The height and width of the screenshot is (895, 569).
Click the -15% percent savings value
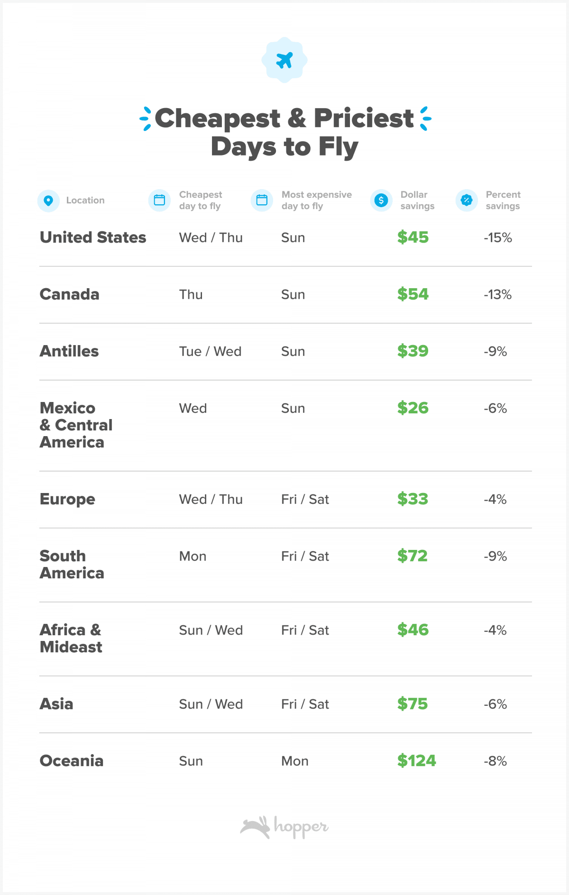pyautogui.click(x=498, y=237)
